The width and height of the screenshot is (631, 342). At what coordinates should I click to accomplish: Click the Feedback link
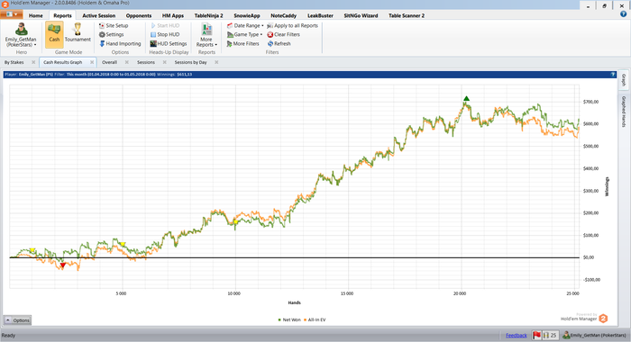pyautogui.click(x=517, y=335)
